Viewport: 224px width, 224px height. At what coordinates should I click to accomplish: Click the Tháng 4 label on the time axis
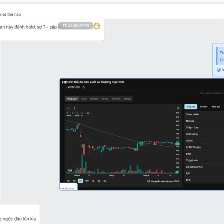coord(77,175)
